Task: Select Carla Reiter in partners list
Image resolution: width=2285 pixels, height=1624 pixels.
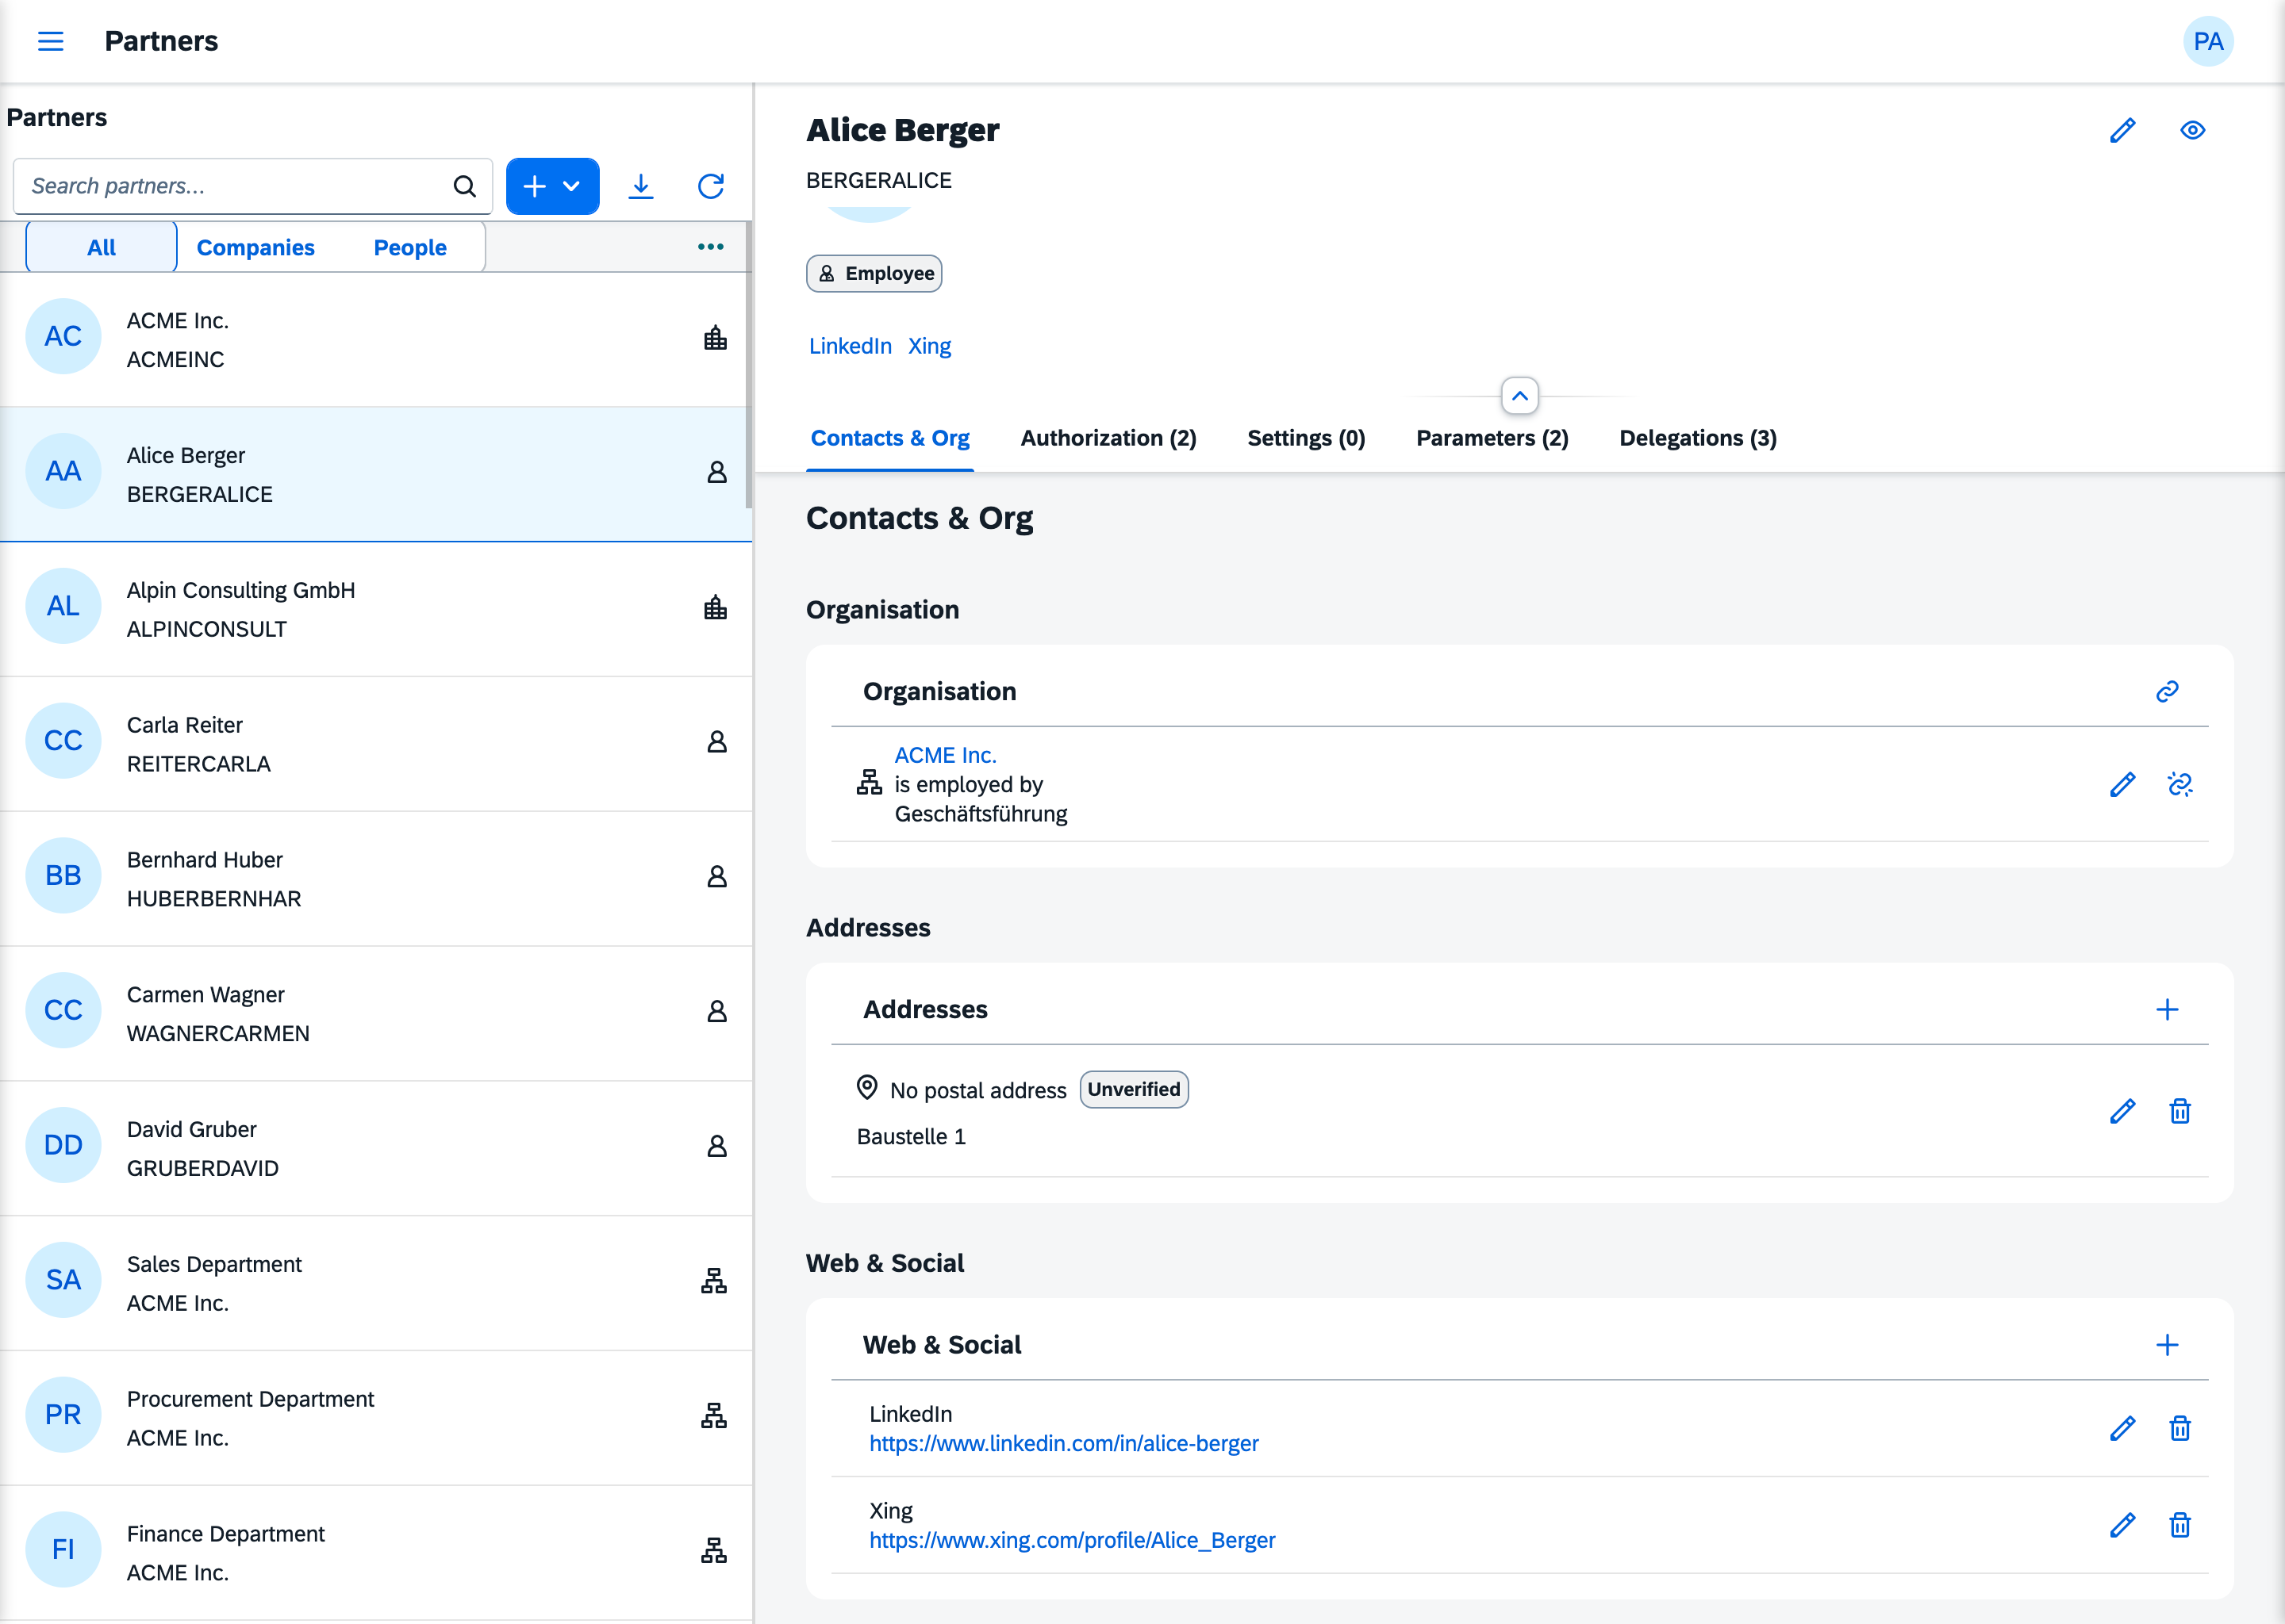Action: click(376, 743)
